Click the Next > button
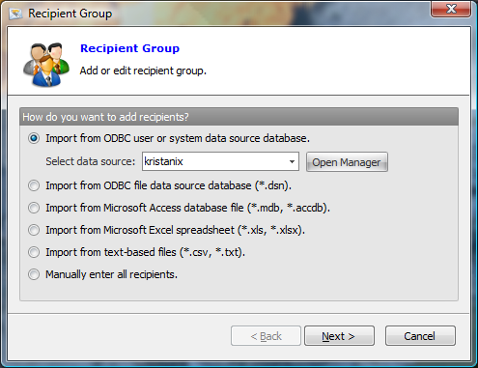 pyautogui.click(x=339, y=336)
